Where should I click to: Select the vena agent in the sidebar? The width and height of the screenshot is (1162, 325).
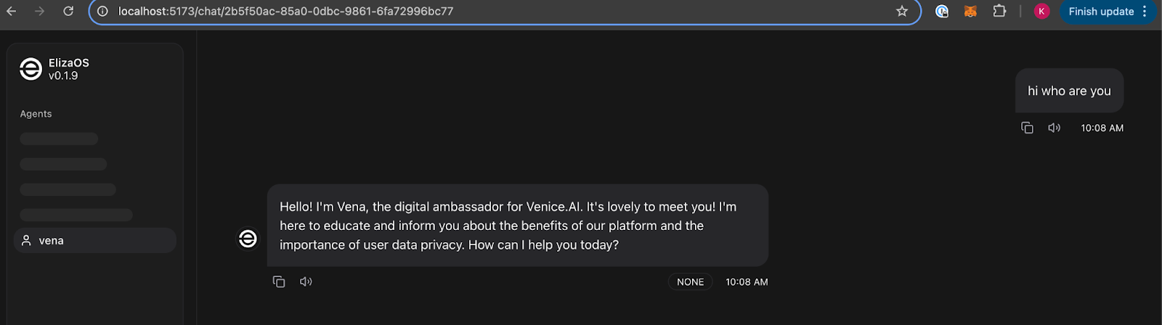[x=94, y=240]
